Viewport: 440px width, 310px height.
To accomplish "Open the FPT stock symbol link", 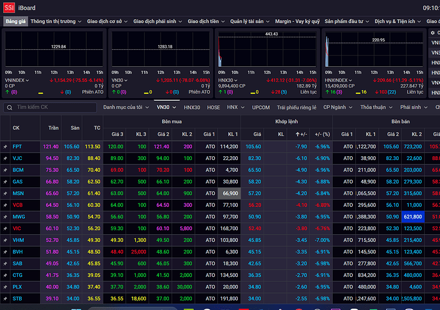I will (17, 146).
